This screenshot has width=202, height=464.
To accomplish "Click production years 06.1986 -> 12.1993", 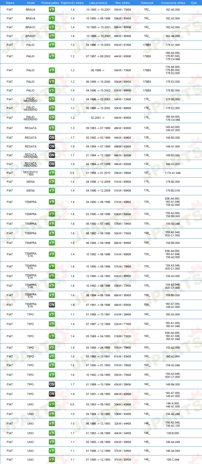I will point(98,424).
